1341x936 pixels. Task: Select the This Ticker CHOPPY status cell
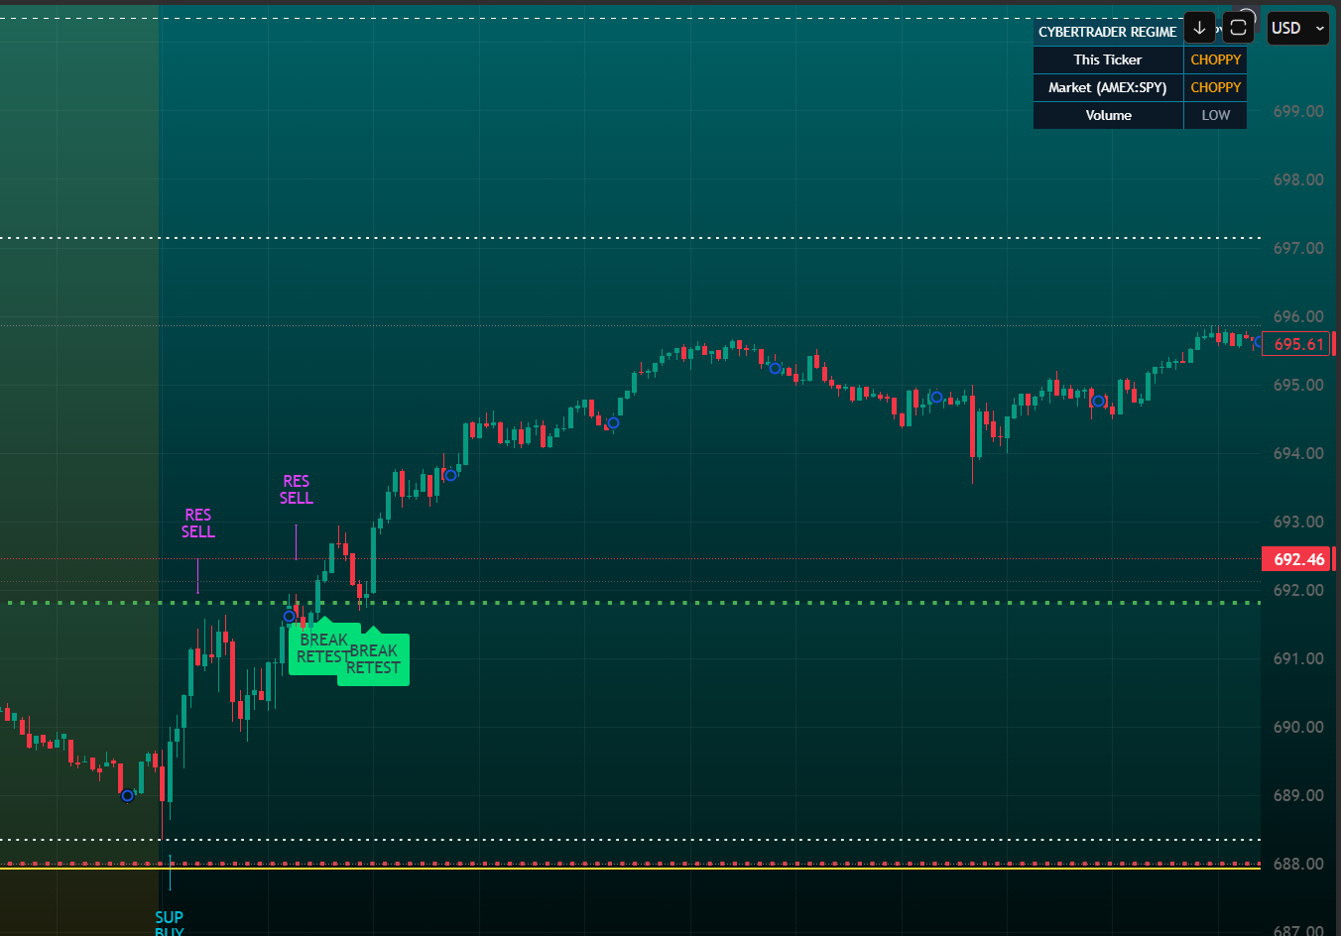tap(1215, 59)
